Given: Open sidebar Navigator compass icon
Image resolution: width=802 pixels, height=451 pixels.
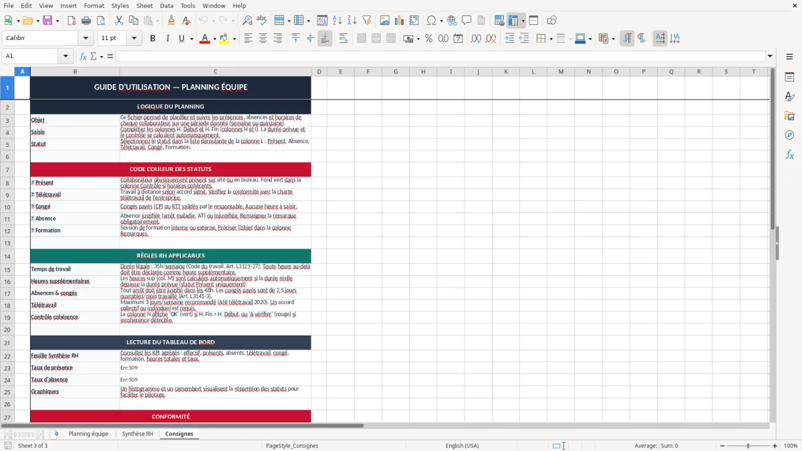Looking at the screenshot, I should 789,135.
